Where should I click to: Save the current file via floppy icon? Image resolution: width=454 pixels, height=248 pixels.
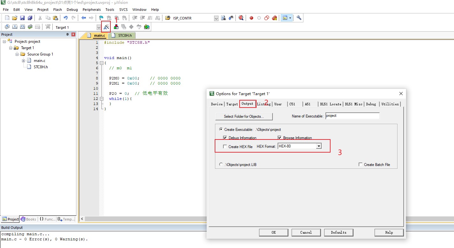click(x=22, y=18)
